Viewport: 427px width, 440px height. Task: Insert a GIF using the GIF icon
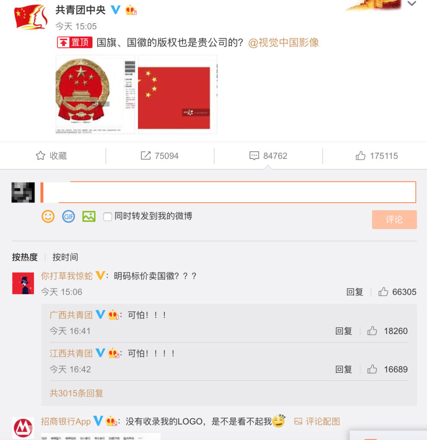68,216
